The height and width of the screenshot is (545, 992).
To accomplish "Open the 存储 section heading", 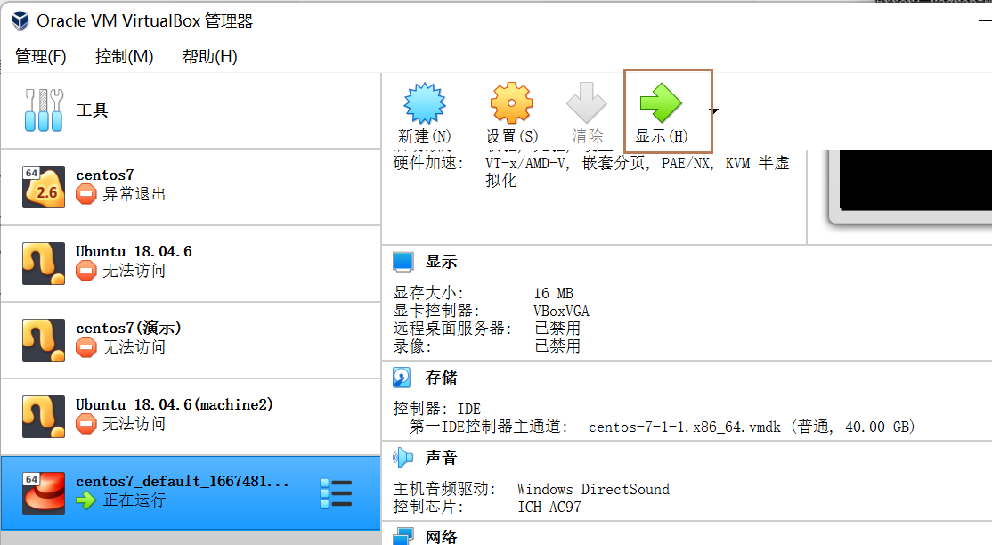I will 441,378.
